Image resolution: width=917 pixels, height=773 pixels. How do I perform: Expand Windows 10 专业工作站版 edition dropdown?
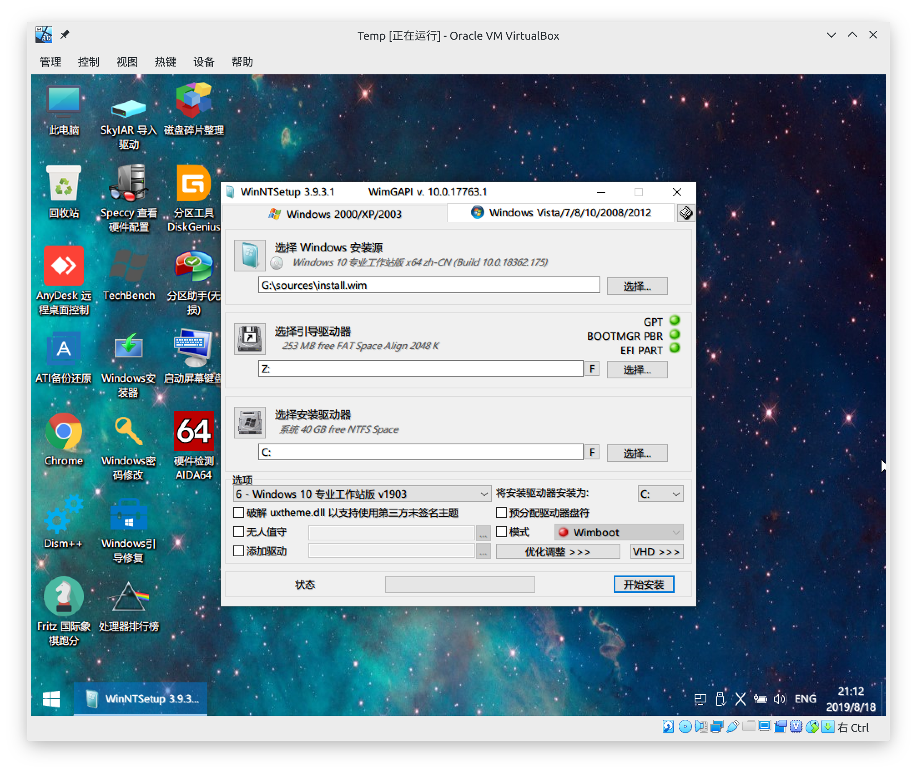pos(363,494)
